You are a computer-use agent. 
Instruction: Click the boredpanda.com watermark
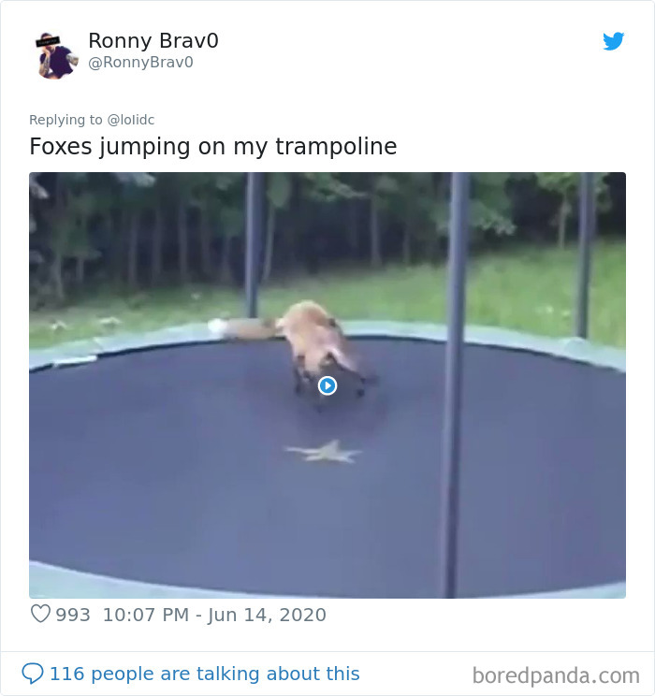556,675
